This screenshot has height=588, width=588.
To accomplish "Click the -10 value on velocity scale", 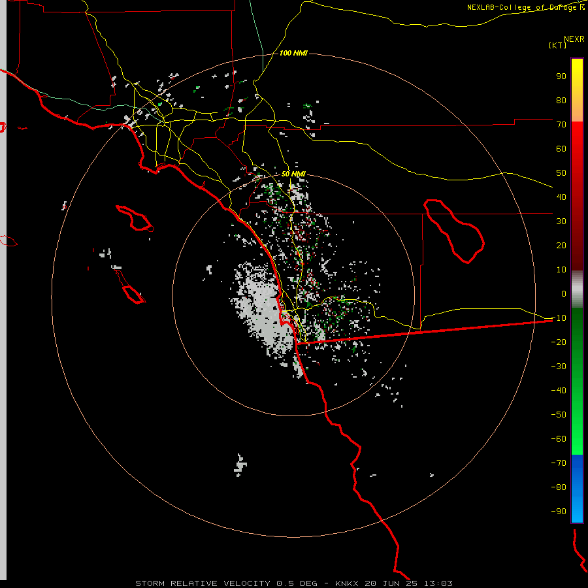I will pyautogui.click(x=559, y=318).
